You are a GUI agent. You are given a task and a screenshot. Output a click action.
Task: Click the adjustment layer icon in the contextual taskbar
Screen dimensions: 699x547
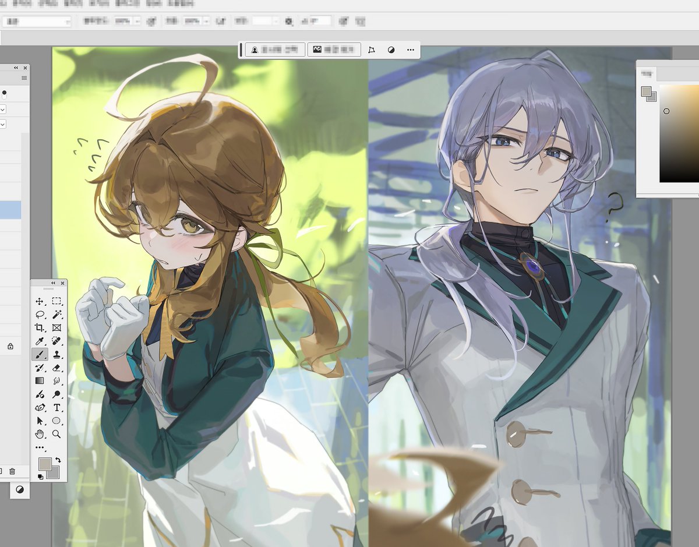pyautogui.click(x=391, y=50)
